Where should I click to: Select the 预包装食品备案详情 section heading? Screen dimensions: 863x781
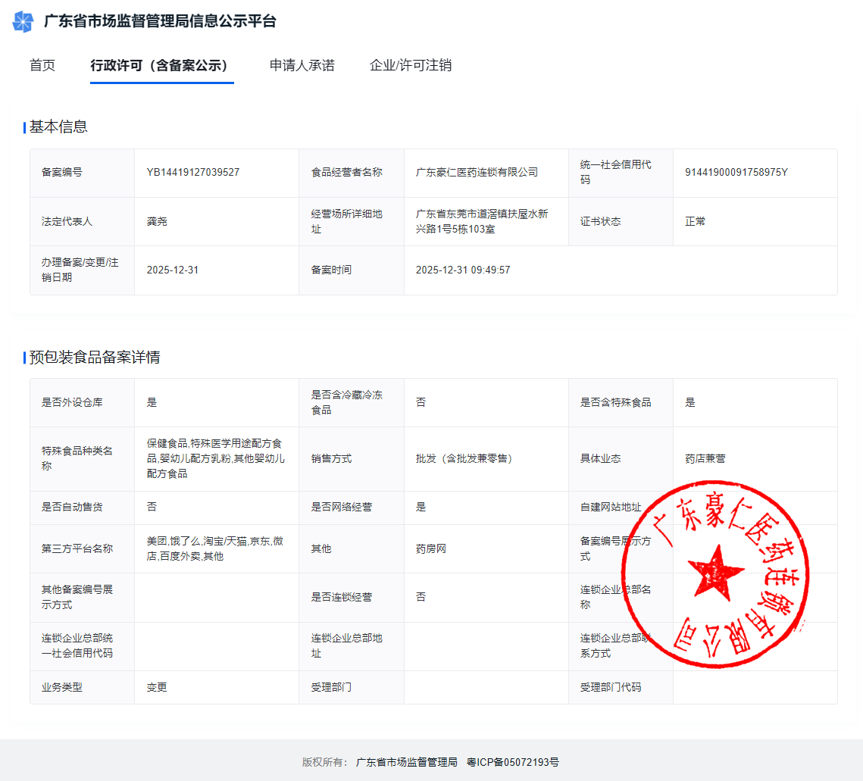click(95, 358)
